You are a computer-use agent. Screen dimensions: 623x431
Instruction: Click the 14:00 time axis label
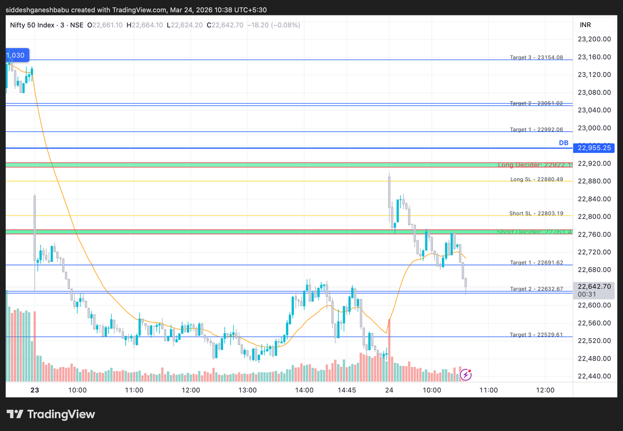(x=304, y=390)
